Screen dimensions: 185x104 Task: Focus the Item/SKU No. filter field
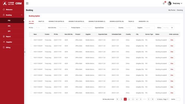click(x=63, y=28)
